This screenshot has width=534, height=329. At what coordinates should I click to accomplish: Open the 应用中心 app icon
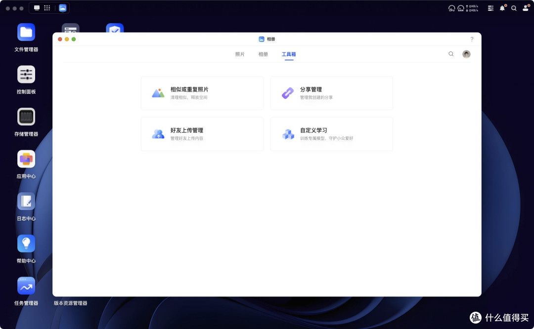[26, 159]
